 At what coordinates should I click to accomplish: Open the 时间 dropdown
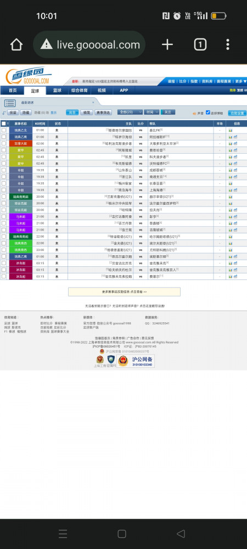coord(151,112)
